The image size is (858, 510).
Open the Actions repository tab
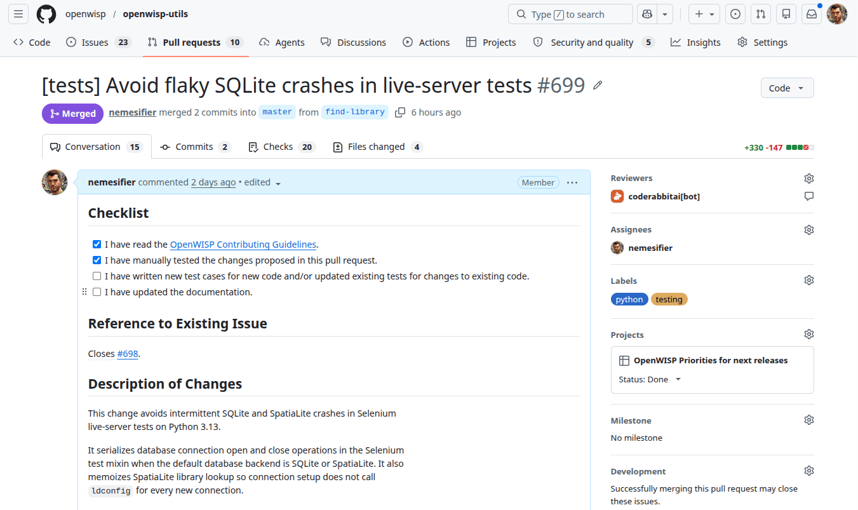426,43
